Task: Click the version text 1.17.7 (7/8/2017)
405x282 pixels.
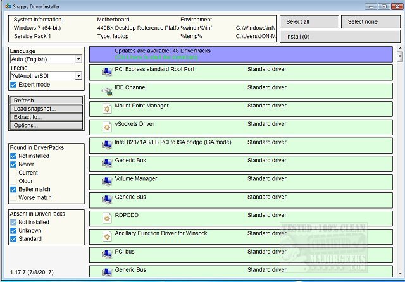Action: (32, 272)
